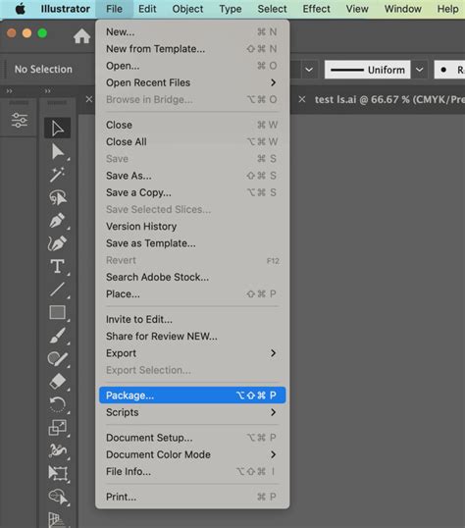Expand the Export submenu
This screenshot has height=528, width=465.
point(192,353)
